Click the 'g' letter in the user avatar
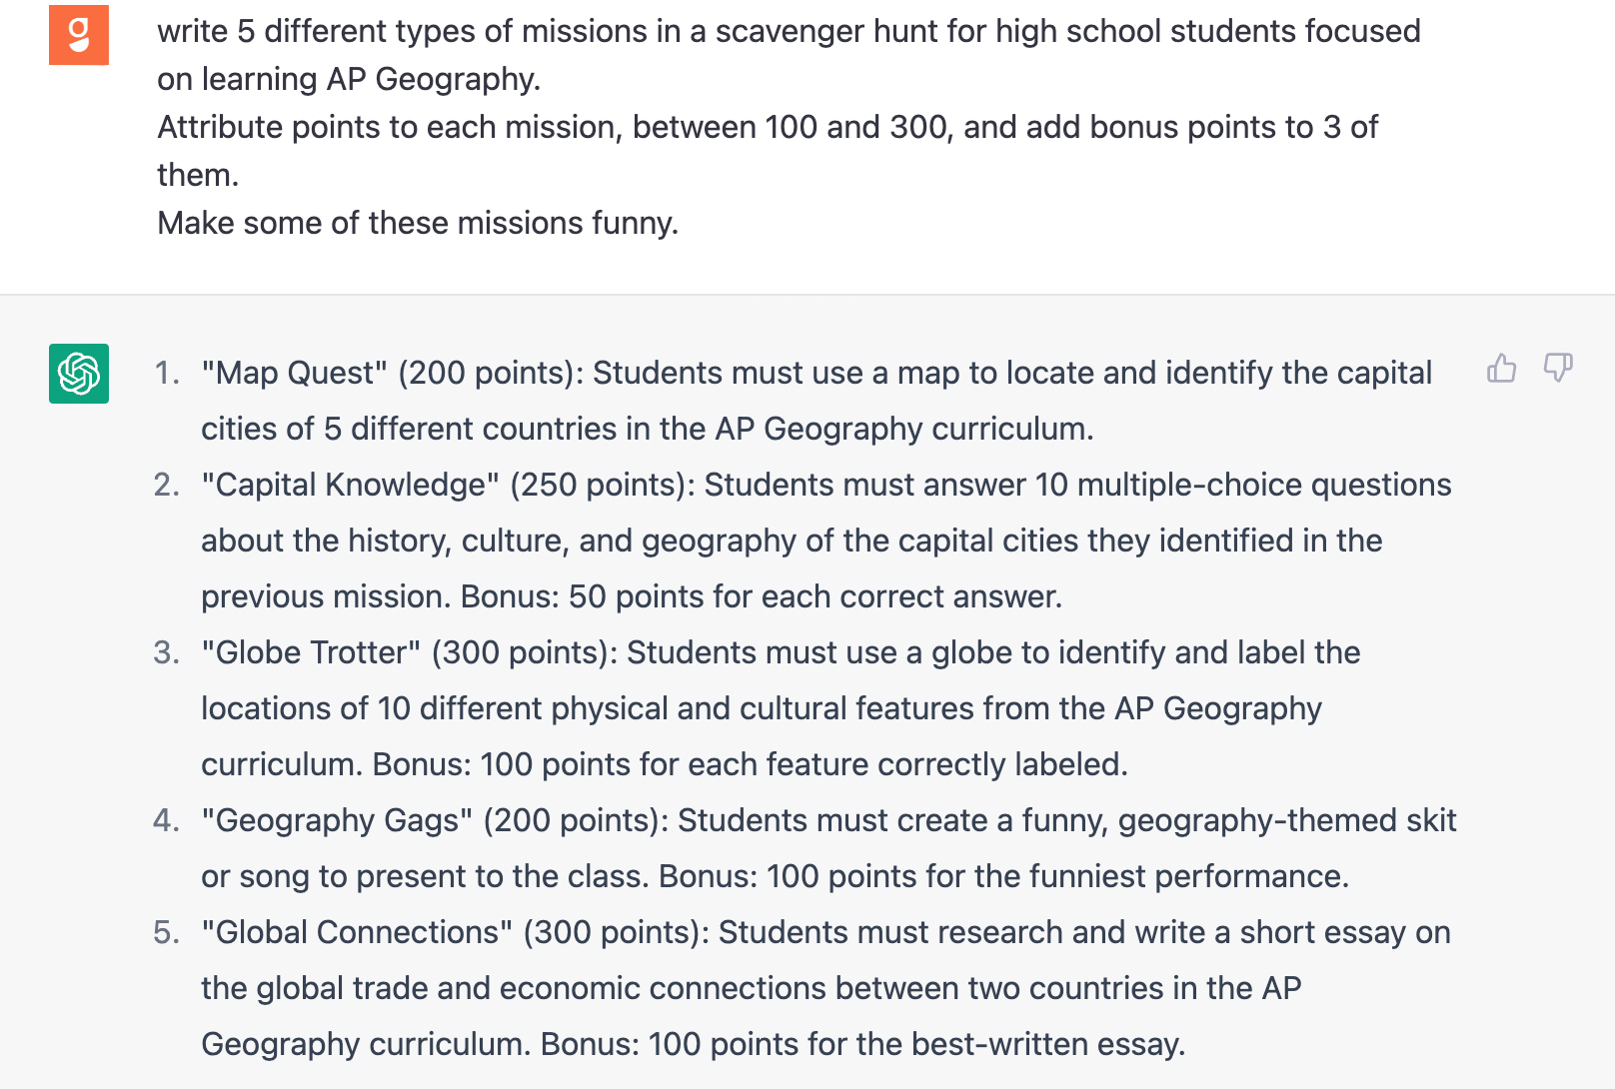Screen dimensions: 1615x1089 point(78,33)
